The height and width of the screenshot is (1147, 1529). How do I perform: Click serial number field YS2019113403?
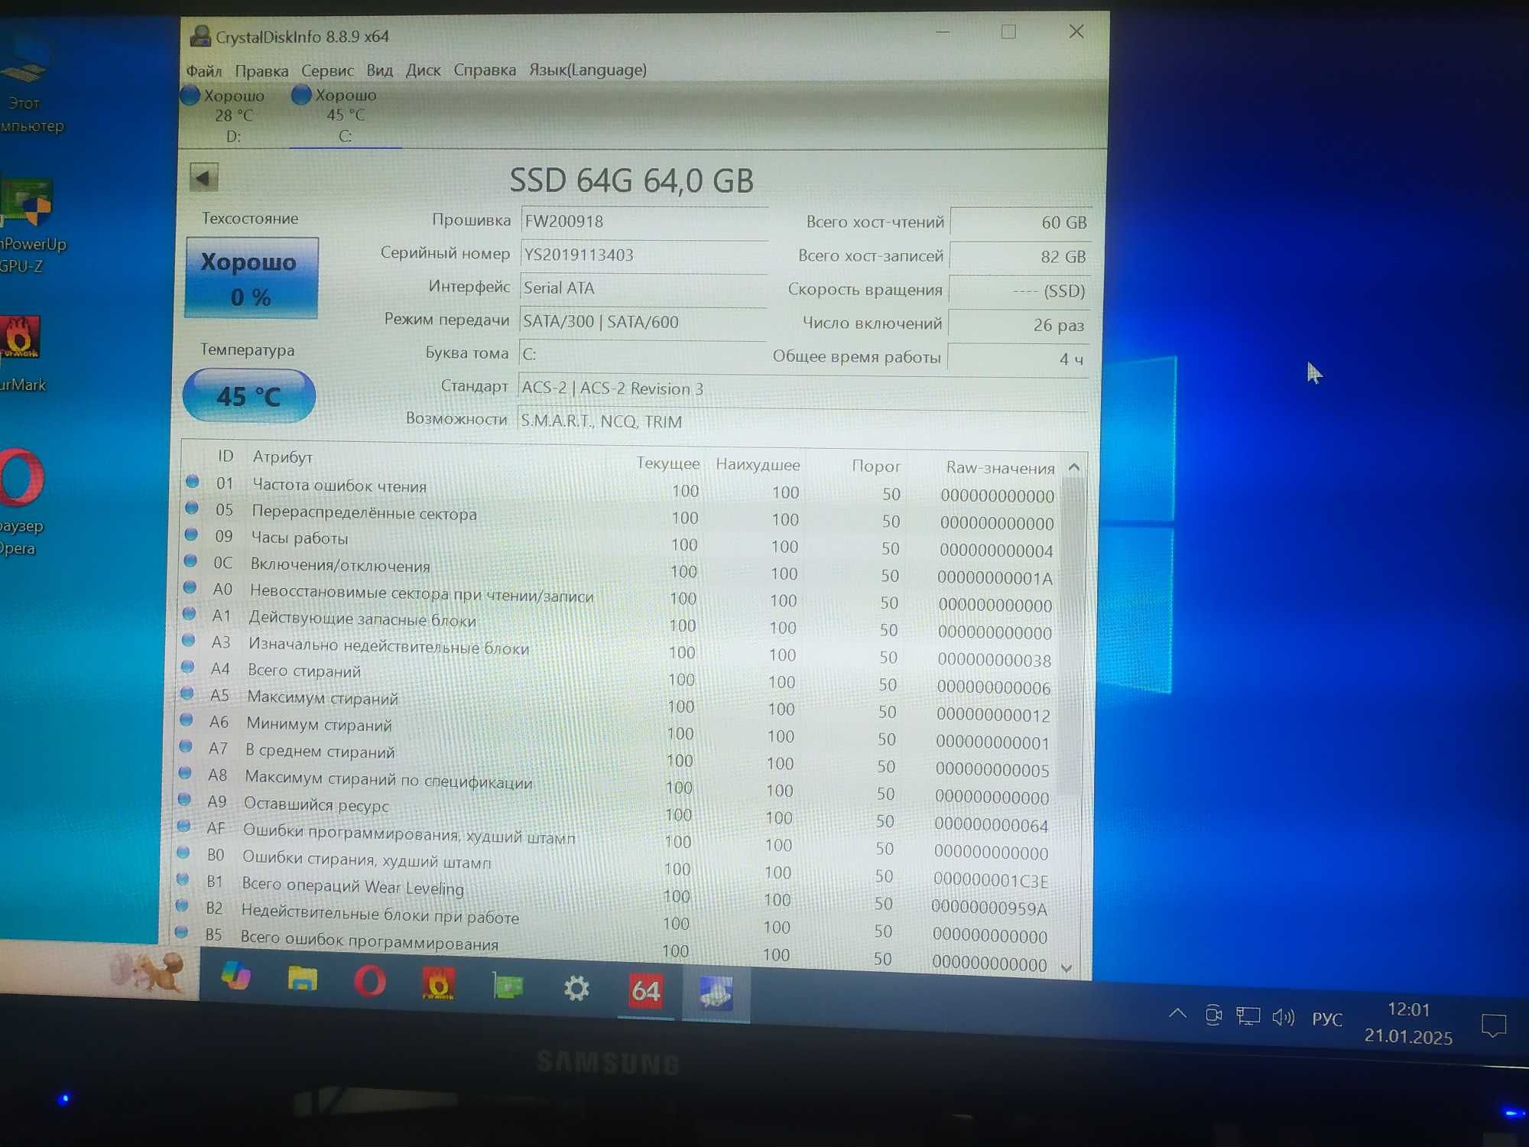point(644,255)
